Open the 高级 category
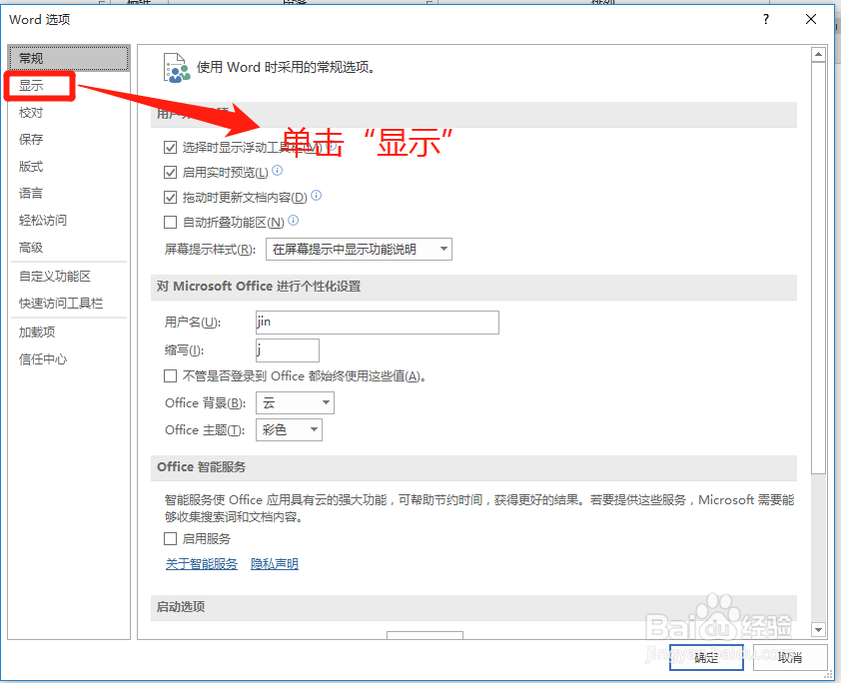The image size is (841, 683). coord(69,248)
